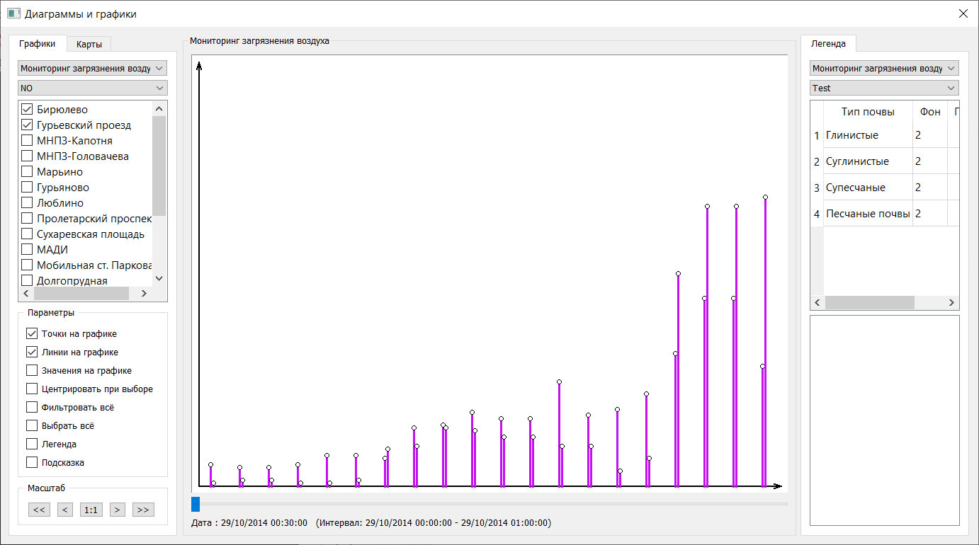
Task: Enable Значения на графике option
Action: 32,370
